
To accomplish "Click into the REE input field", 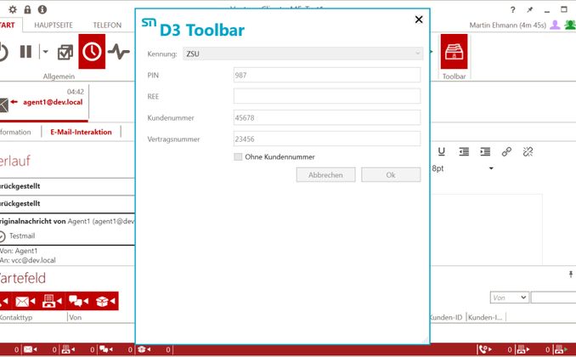I will (327, 96).
